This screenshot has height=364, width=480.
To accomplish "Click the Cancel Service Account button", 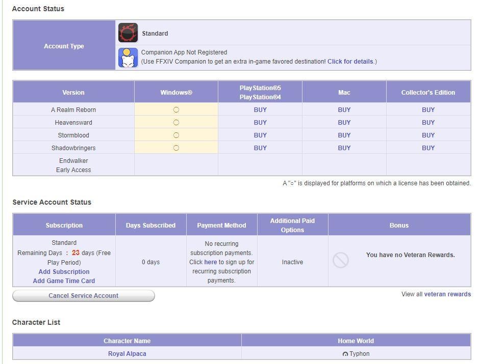I will [x=84, y=296].
